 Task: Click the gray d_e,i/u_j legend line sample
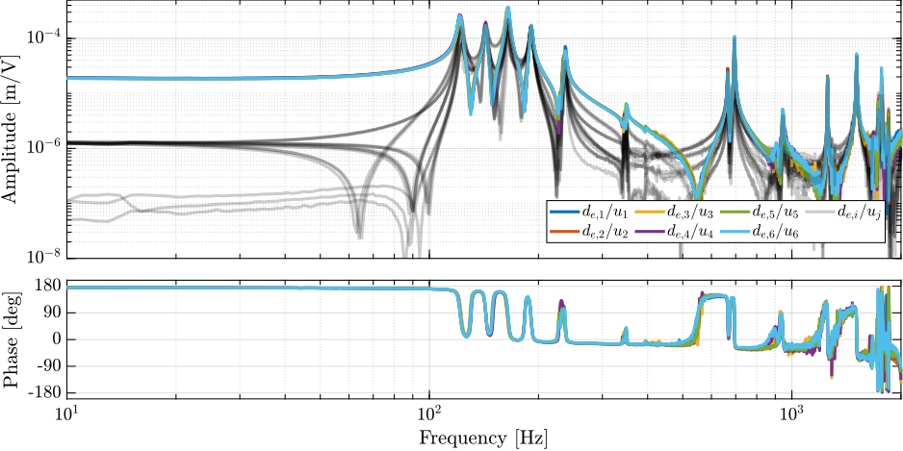[x=819, y=212]
